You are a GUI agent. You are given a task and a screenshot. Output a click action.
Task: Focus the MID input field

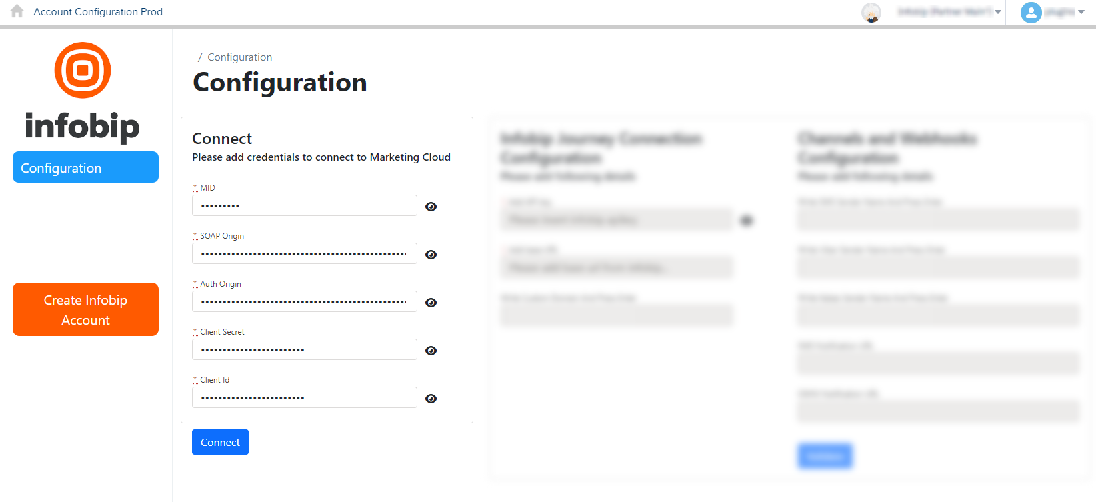pyautogui.click(x=304, y=205)
